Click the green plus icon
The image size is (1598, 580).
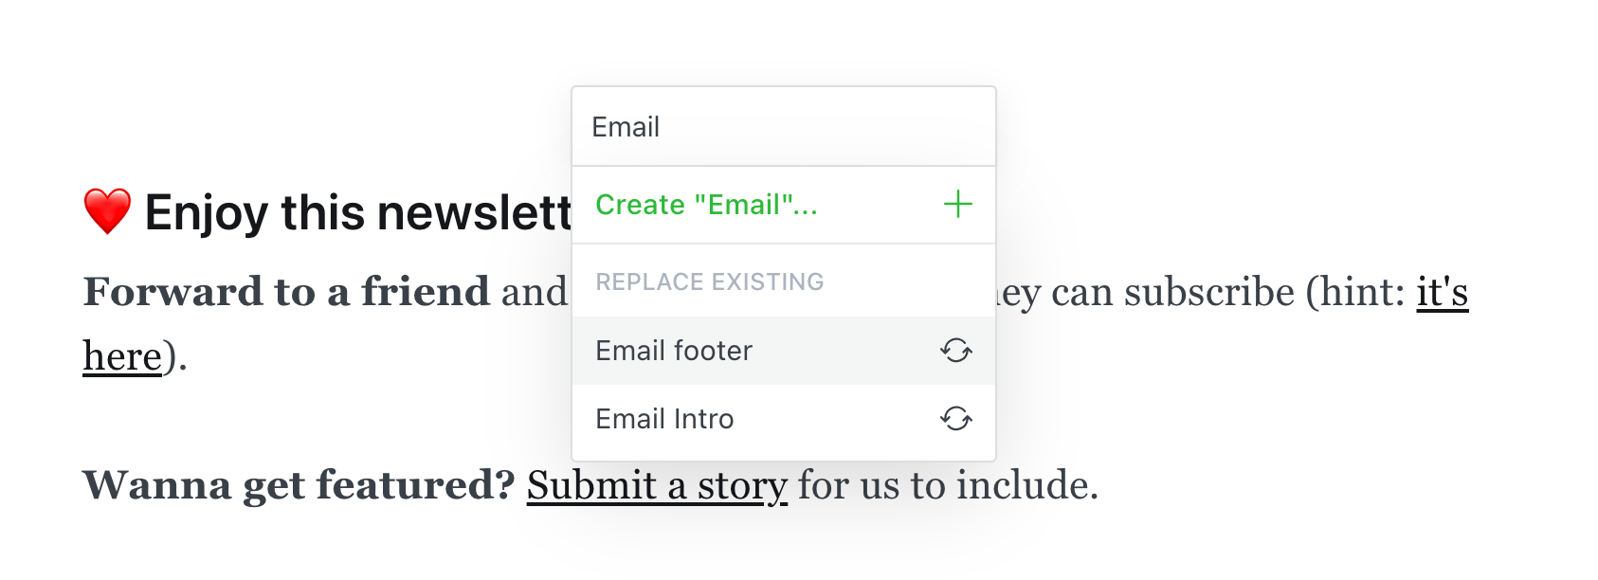pos(957,204)
